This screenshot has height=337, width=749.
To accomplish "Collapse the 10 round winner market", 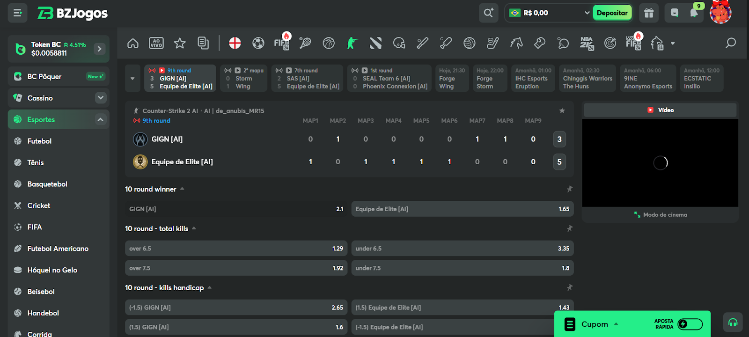I will tap(182, 189).
